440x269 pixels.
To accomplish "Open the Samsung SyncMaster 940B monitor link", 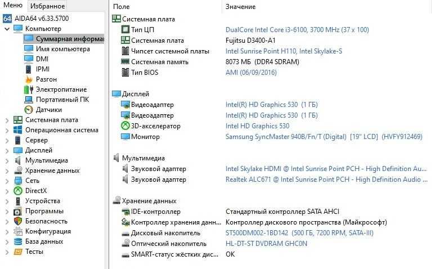I will 324,137.
